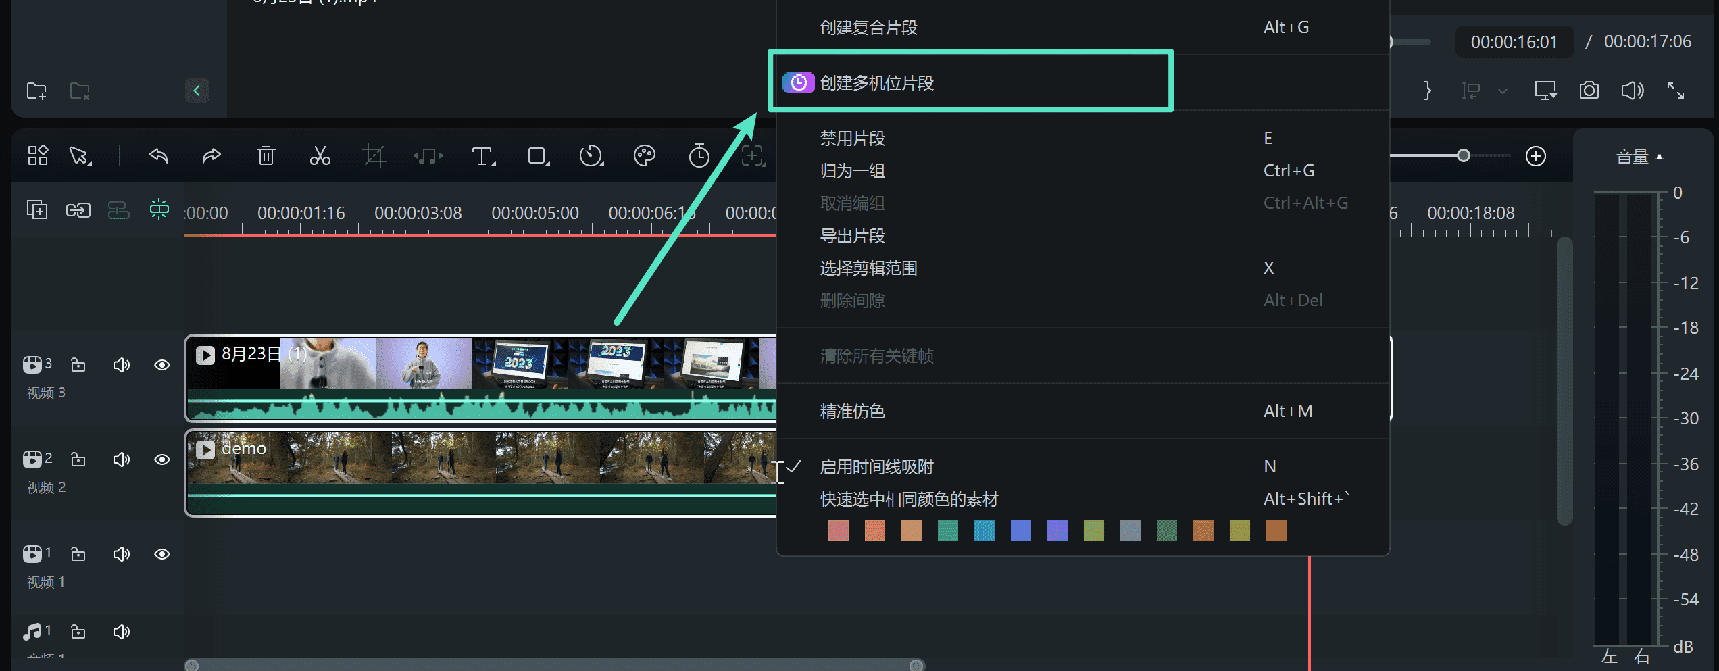Take a snapshot with camera icon
1719x671 pixels.
1589,91
